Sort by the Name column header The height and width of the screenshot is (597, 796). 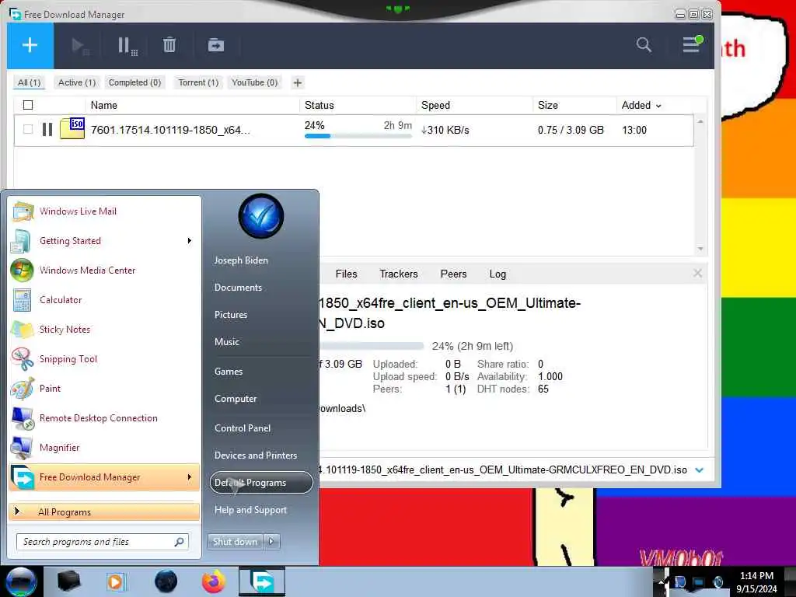click(104, 105)
